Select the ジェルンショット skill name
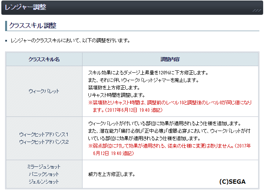This screenshot has width=268, height=192. 44,181
